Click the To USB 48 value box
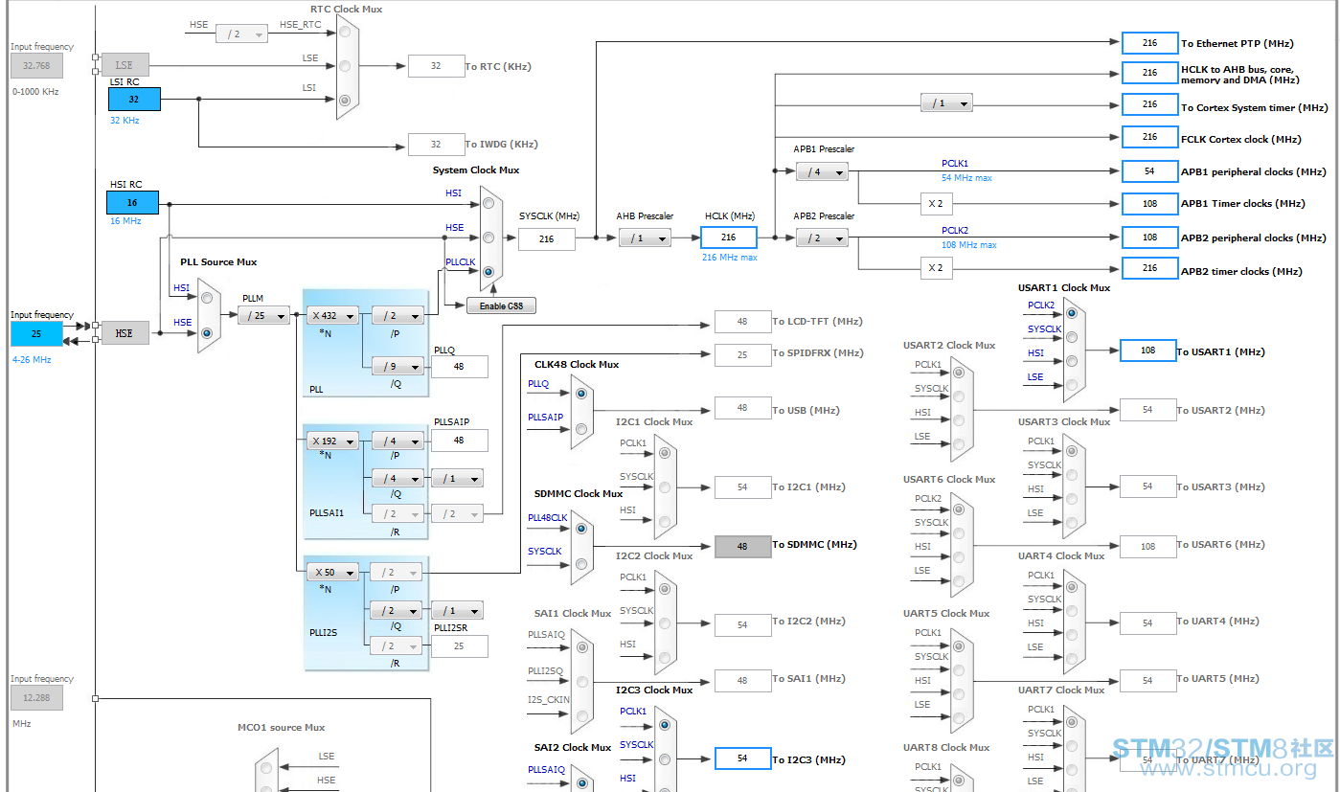Screen dimensions: 1340x792 pos(742,408)
